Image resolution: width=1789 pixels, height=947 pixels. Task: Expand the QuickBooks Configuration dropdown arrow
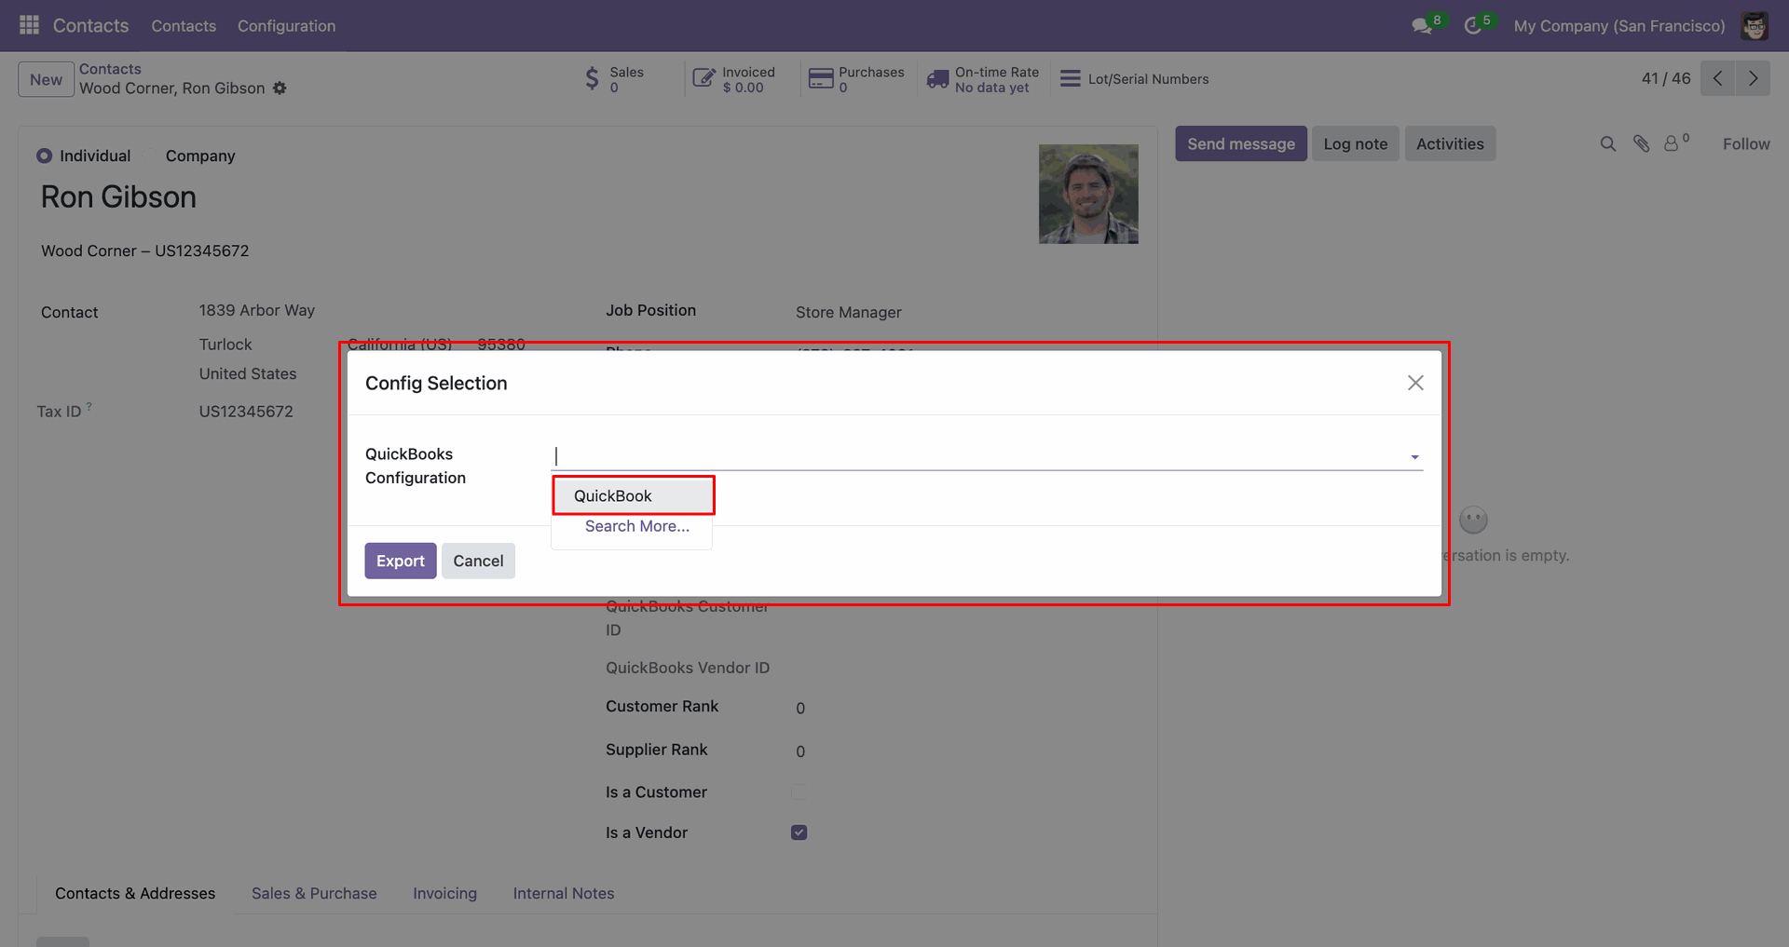pos(1414,457)
